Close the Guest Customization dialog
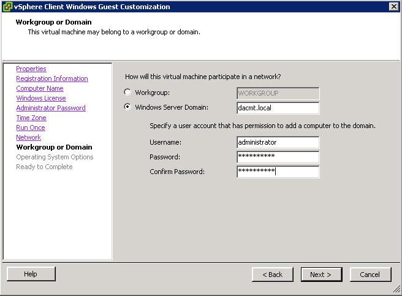 394,6
